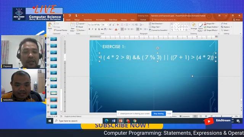Viewport: 244px width, 137px height.
Task: Toggle Strikethrough formatting
Action: tap(102, 29)
